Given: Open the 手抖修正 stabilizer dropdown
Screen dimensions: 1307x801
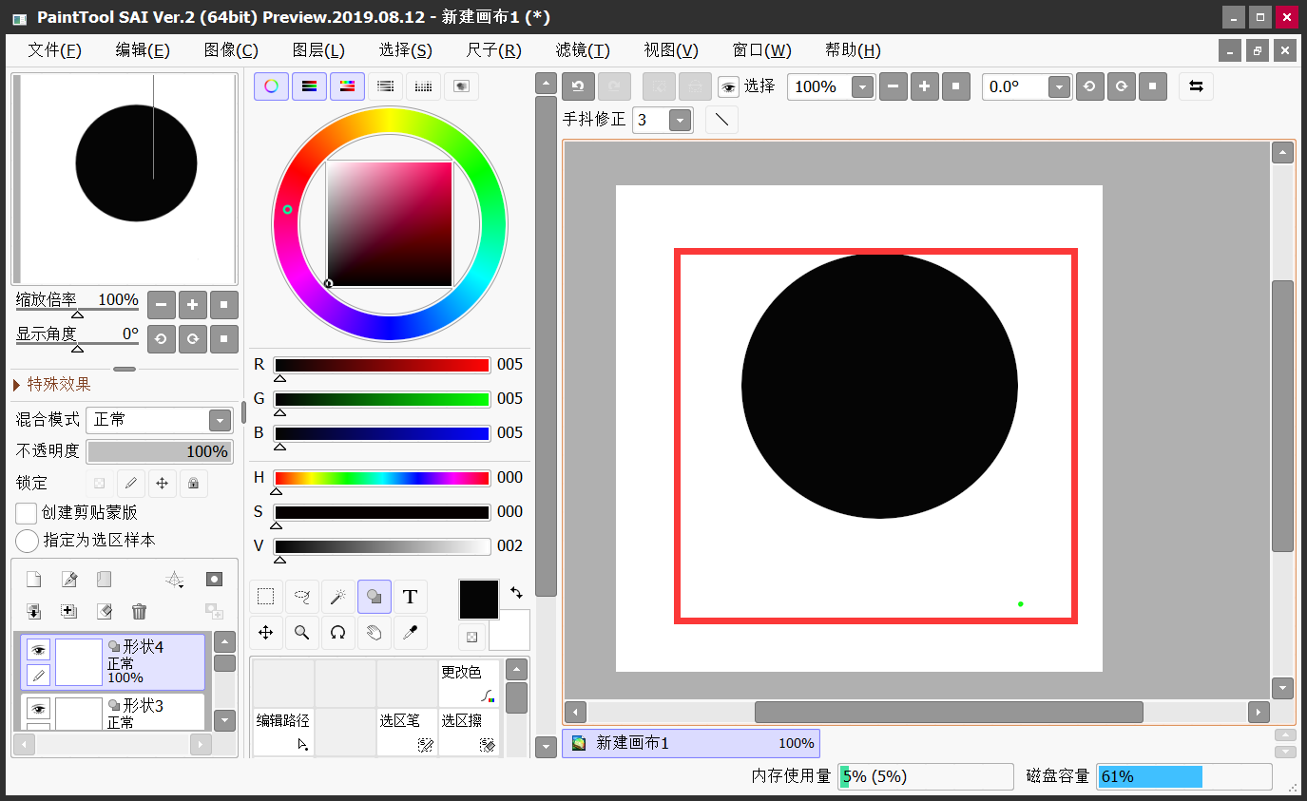Looking at the screenshot, I should (x=680, y=120).
